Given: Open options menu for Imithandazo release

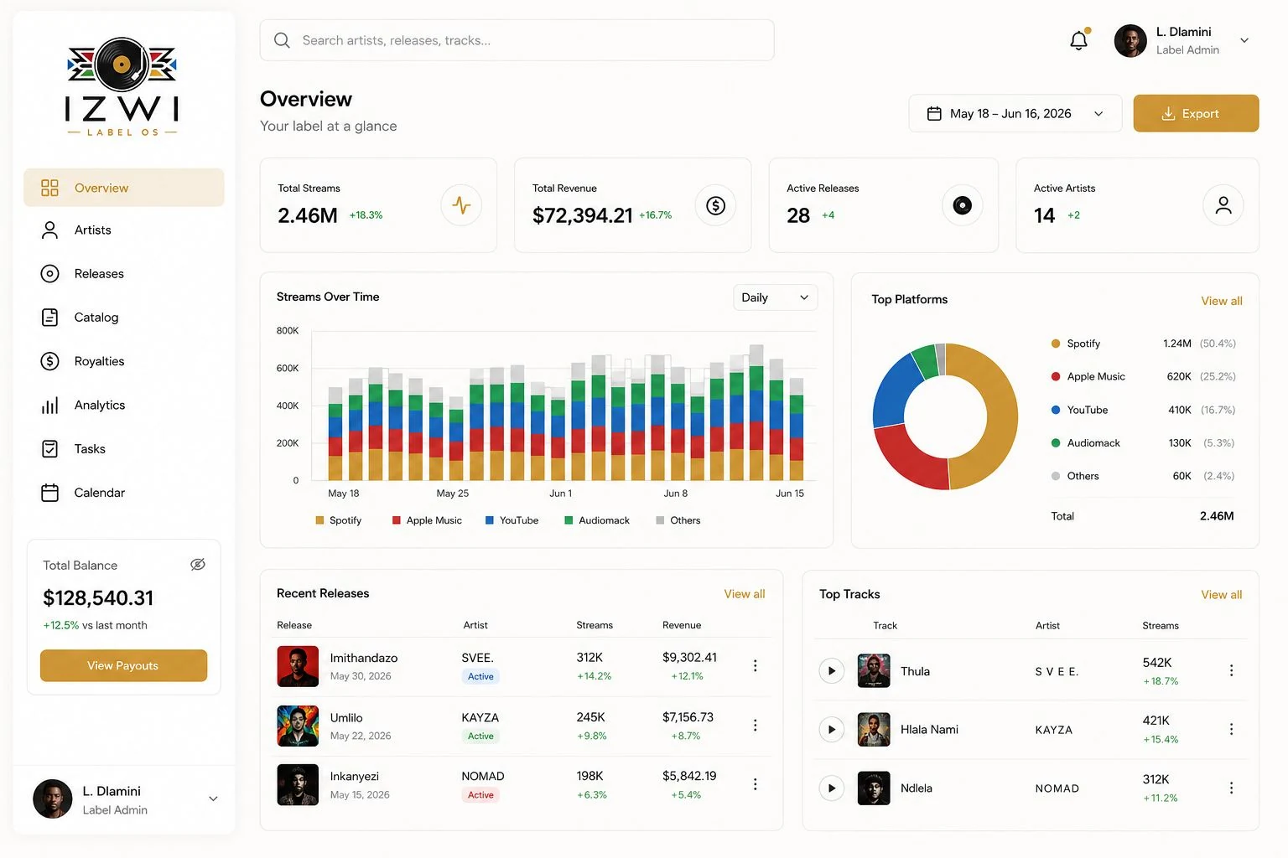Looking at the screenshot, I should click(755, 665).
